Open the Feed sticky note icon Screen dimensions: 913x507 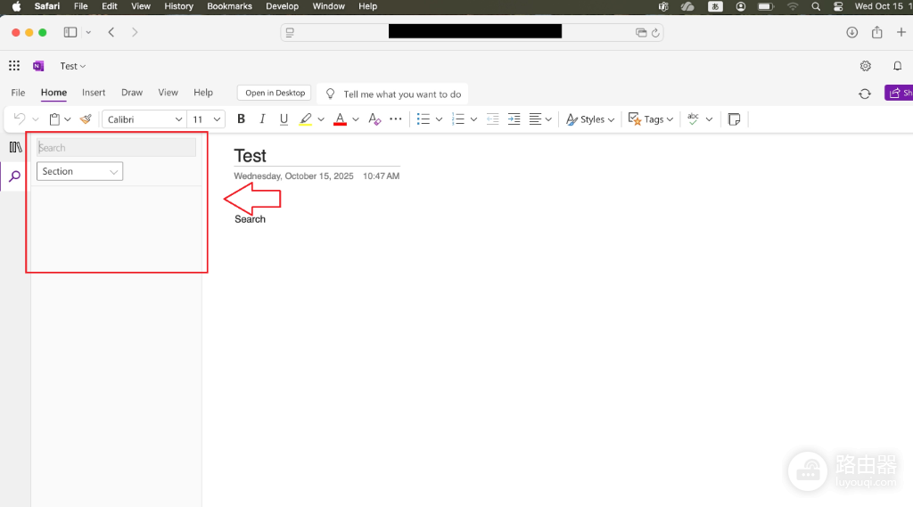[x=735, y=119]
